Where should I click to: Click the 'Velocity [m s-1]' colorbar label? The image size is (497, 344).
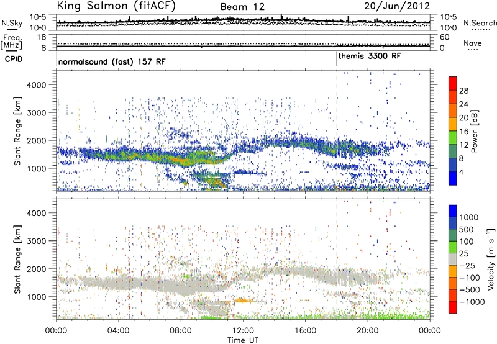(491, 259)
